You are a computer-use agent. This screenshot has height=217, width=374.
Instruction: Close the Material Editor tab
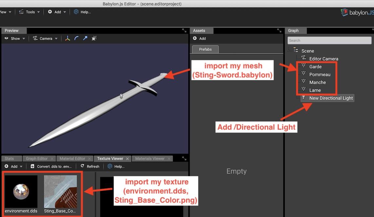point(89,158)
